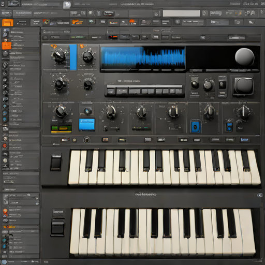Viewport: 265px width, 265px height.
Task: Click the first button in the strip under the waveform
Action: [x=111, y=91]
